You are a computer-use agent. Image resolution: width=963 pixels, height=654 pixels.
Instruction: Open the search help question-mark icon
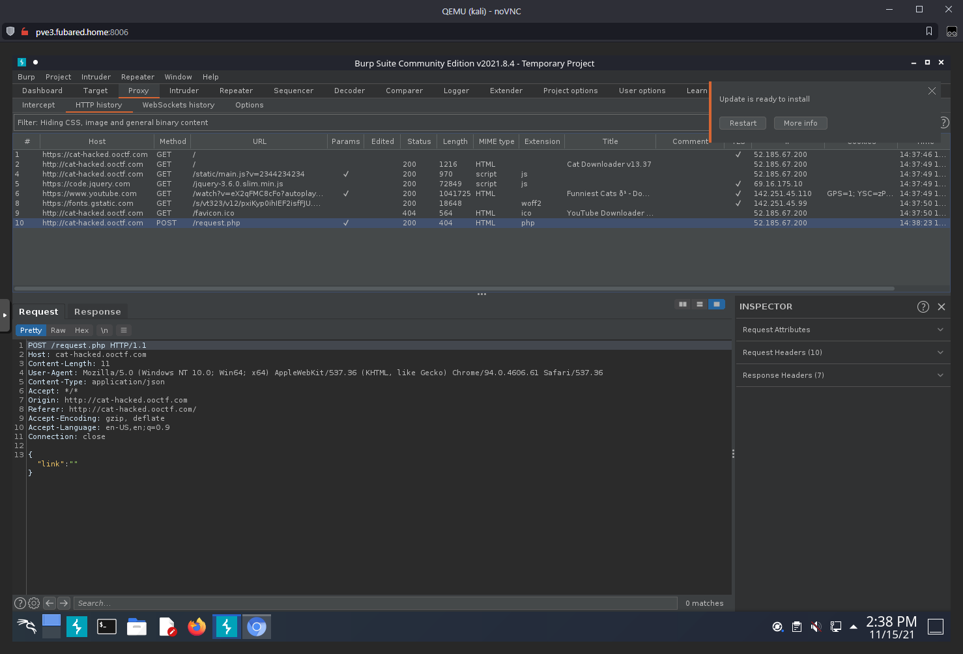tap(20, 603)
